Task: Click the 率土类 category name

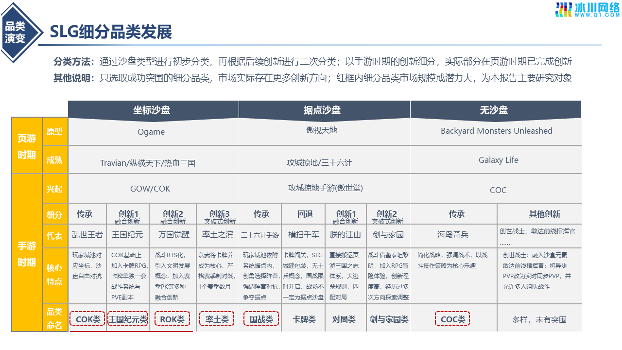Action: click(x=217, y=319)
